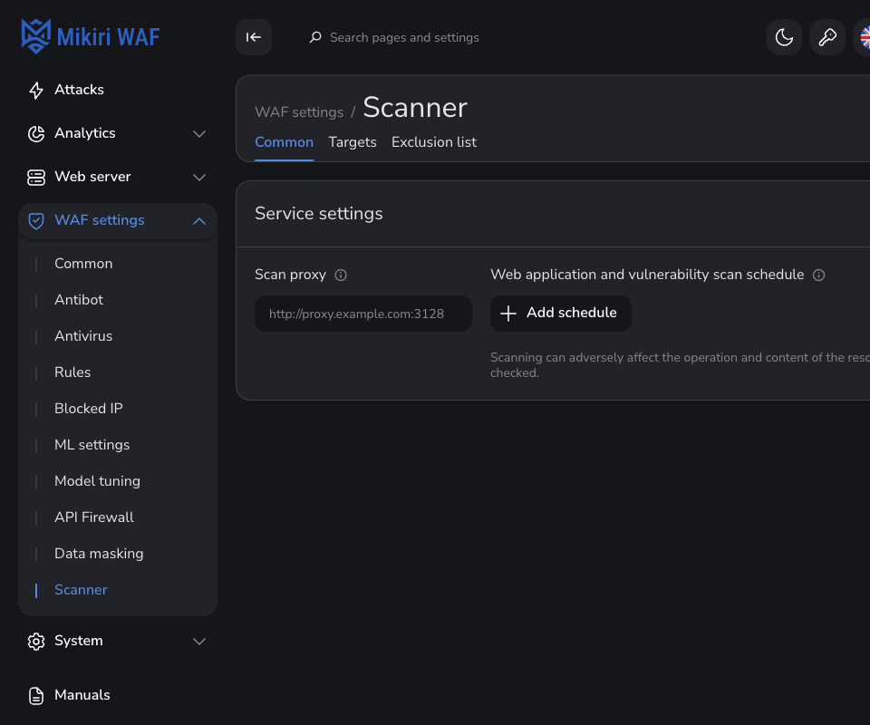This screenshot has height=725, width=870.
Task: Click the WAF settings breadcrumb link
Action: click(x=299, y=112)
